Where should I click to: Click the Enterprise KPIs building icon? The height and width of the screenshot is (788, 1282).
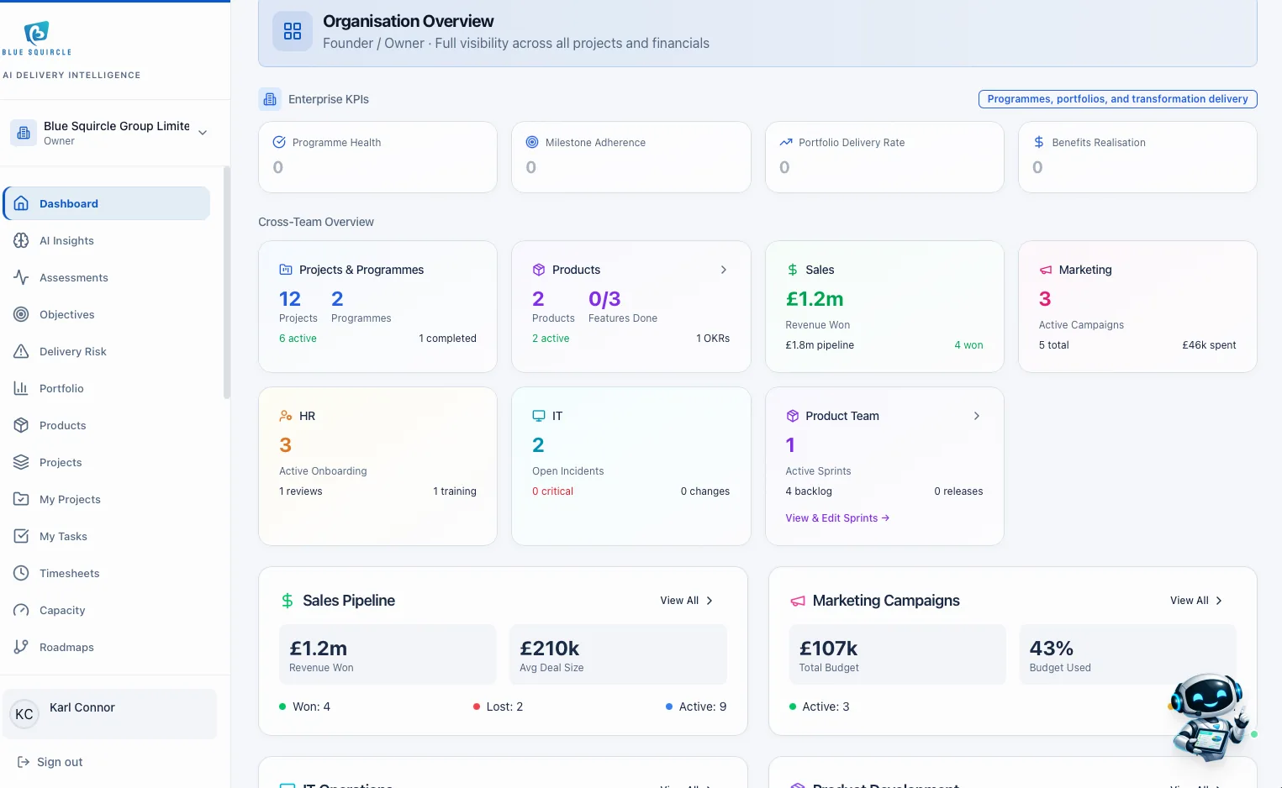270,99
